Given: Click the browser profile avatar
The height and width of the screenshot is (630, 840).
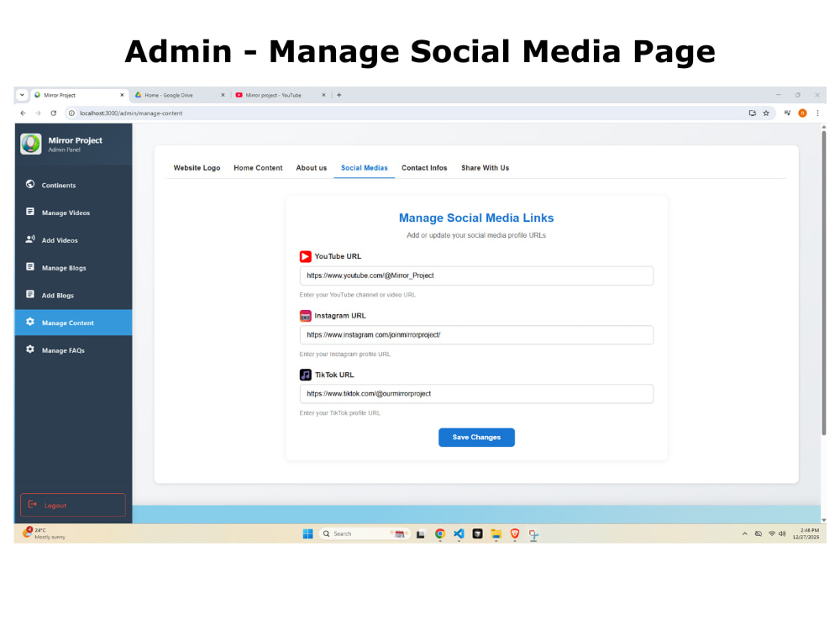Looking at the screenshot, I should tap(802, 113).
